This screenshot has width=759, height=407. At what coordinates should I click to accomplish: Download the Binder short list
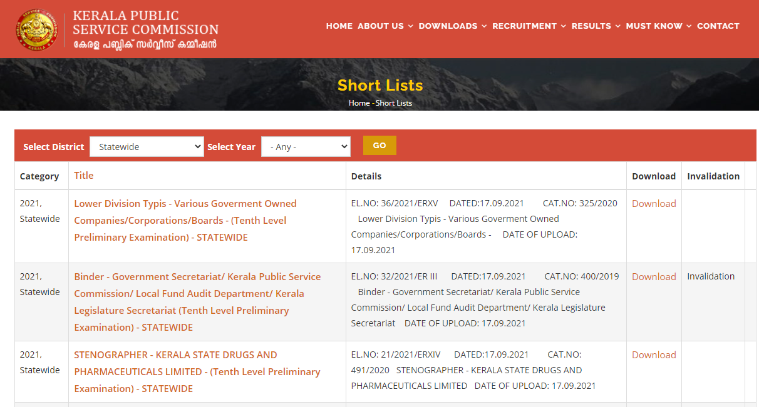pyautogui.click(x=654, y=276)
